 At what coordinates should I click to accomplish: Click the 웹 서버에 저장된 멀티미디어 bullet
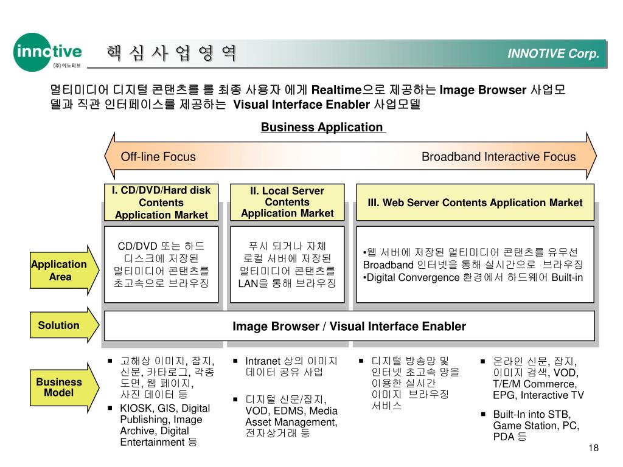pyautogui.click(x=473, y=258)
